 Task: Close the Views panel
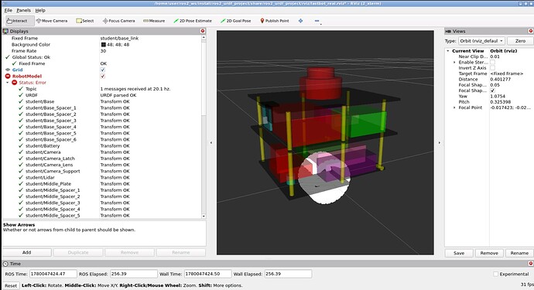tap(531, 31)
